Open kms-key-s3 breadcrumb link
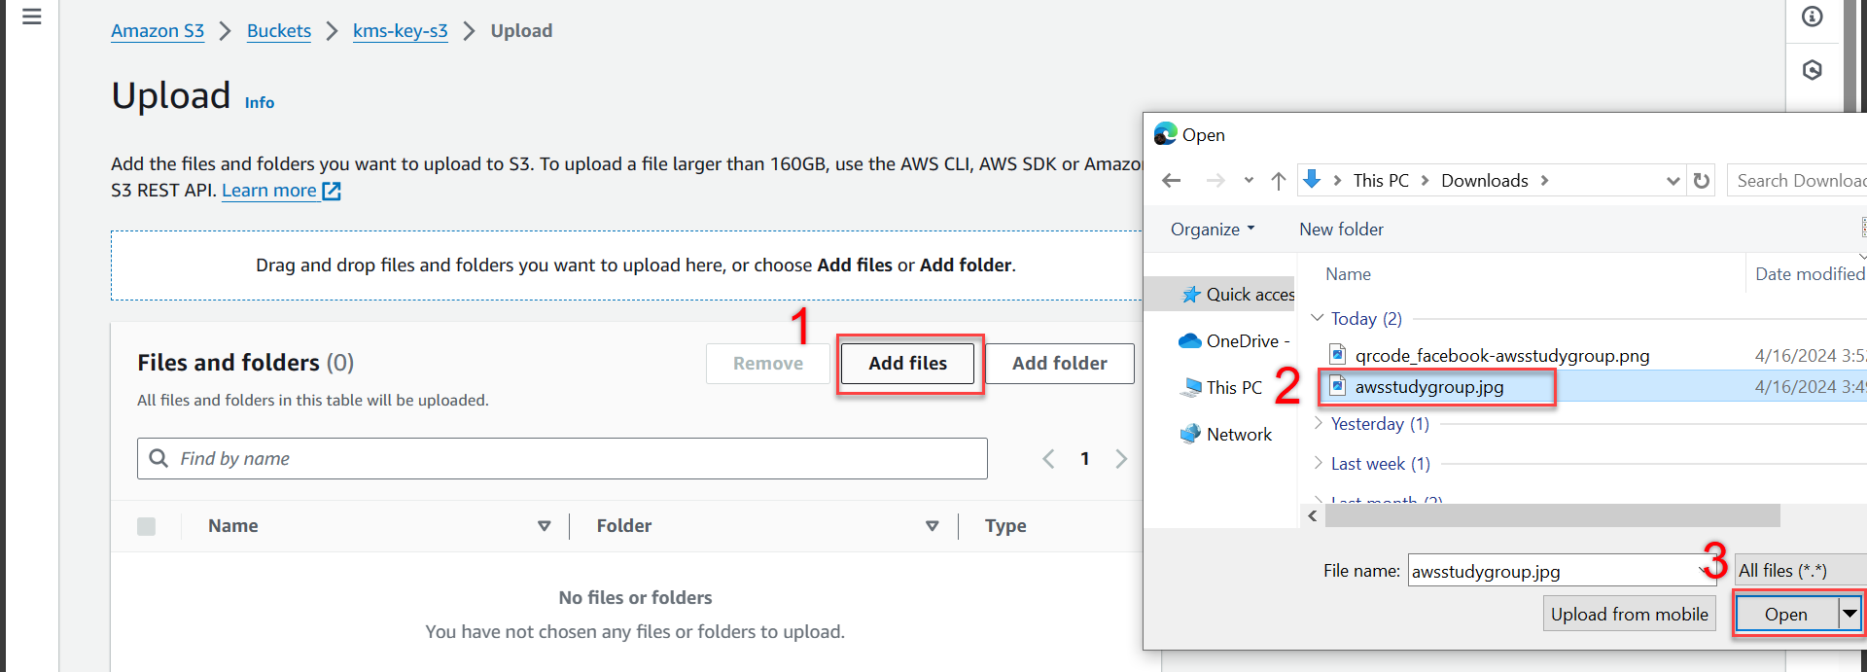Image resolution: width=1867 pixels, height=672 pixels. 401,31
